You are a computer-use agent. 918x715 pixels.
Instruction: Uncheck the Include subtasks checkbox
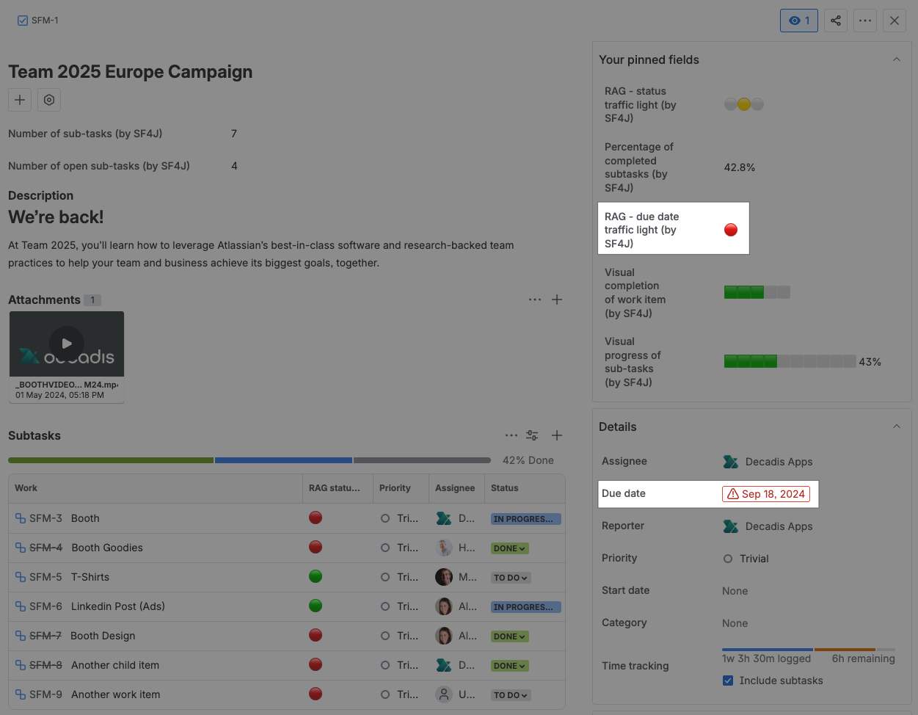728,680
